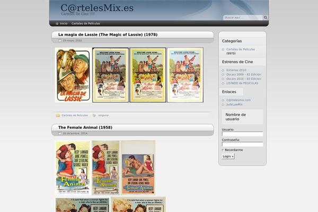Click the Estrenos de Cine heading
Viewport: 318px width, 212px height.
pos(237,62)
